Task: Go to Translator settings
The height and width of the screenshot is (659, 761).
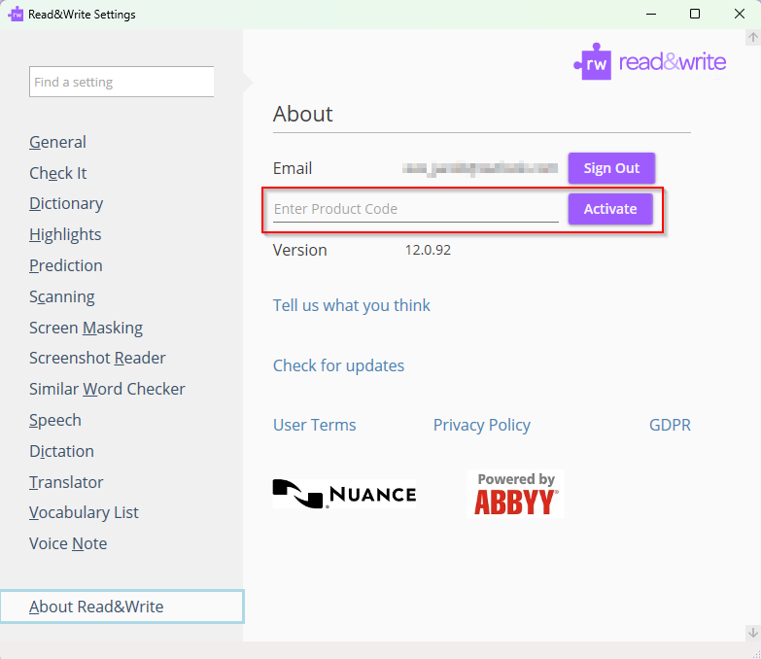Action: [66, 482]
